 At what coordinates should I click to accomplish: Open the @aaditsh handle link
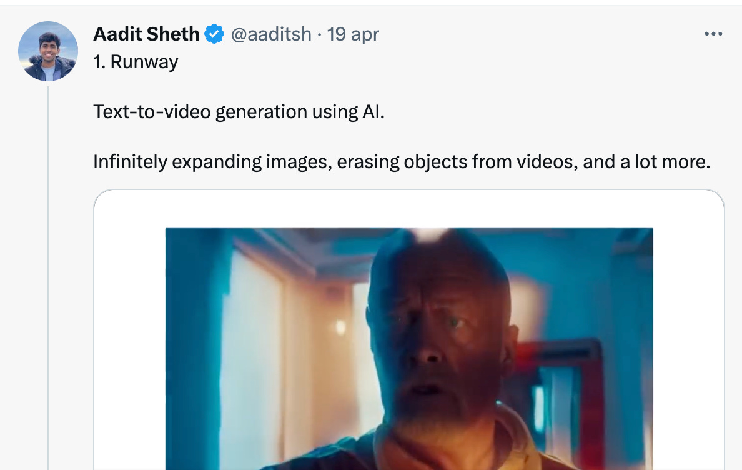pos(271,34)
